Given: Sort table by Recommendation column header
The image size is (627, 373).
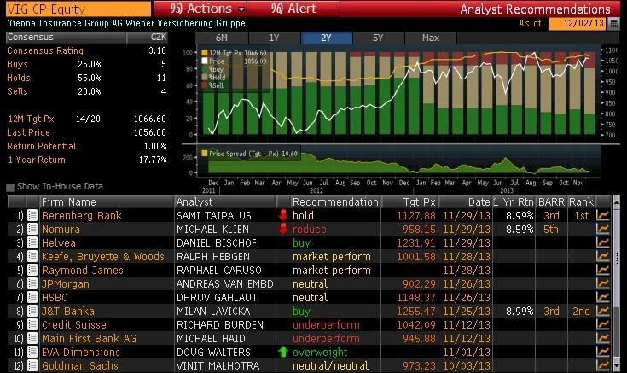Looking at the screenshot, I should point(335,202).
